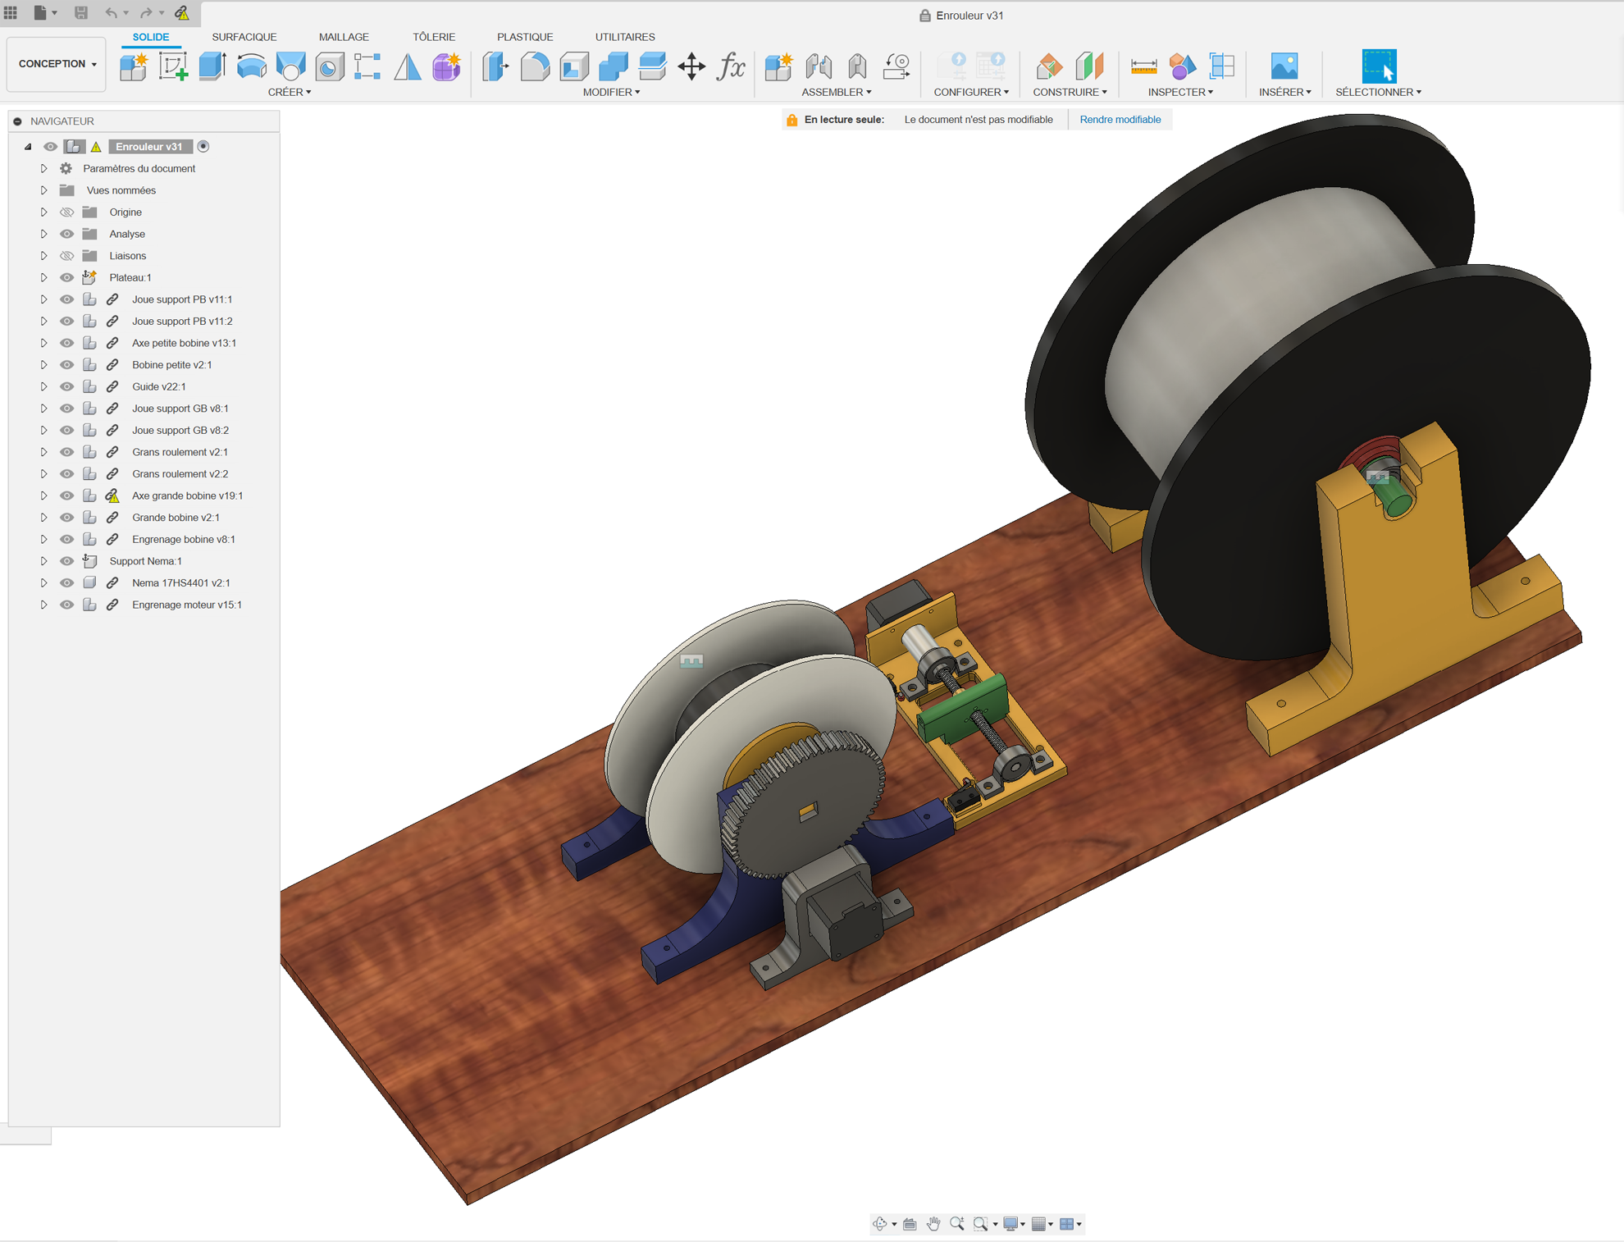Image resolution: width=1624 pixels, height=1242 pixels.
Task: Switch to the TÔLERIE tab
Action: click(x=433, y=37)
